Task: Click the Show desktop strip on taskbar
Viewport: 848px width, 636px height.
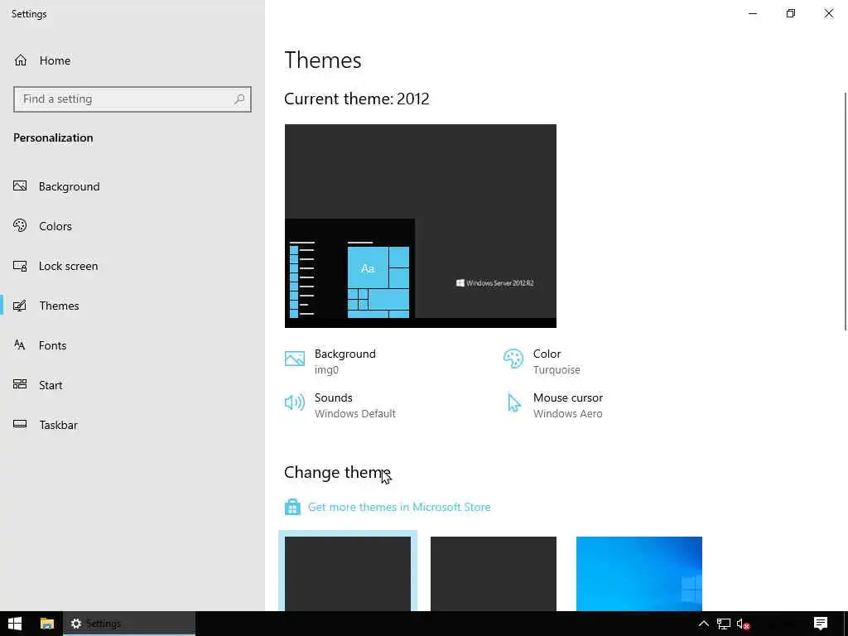Action: (846, 624)
